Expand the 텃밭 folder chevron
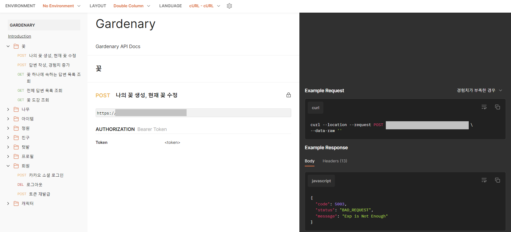 point(8,147)
